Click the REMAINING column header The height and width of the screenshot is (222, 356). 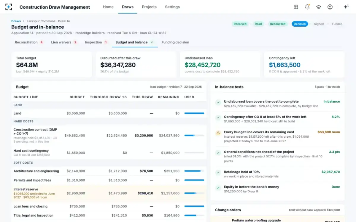pos(169,97)
